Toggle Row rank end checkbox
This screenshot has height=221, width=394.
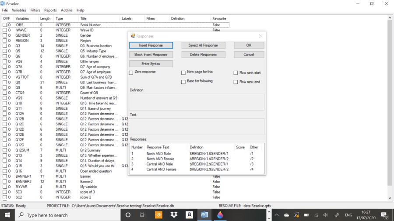[x=236, y=82]
